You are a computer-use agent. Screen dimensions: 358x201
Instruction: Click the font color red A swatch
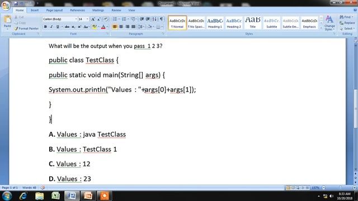click(103, 27)
